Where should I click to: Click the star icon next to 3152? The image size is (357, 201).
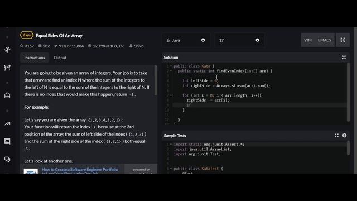pyautogui.click(x=22, y=46)
